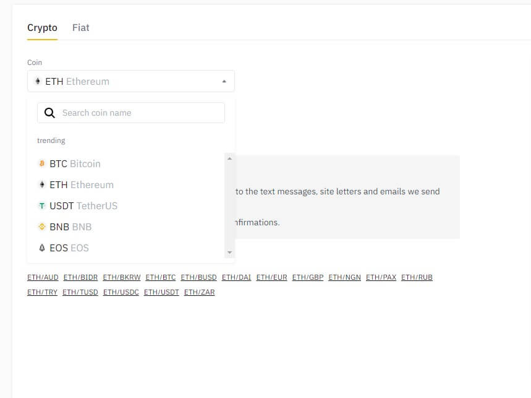The width and height of the screenshot is (531, 398).
Task: Click the Ethereum icon in dropdown list
Action: coord(42,185)
